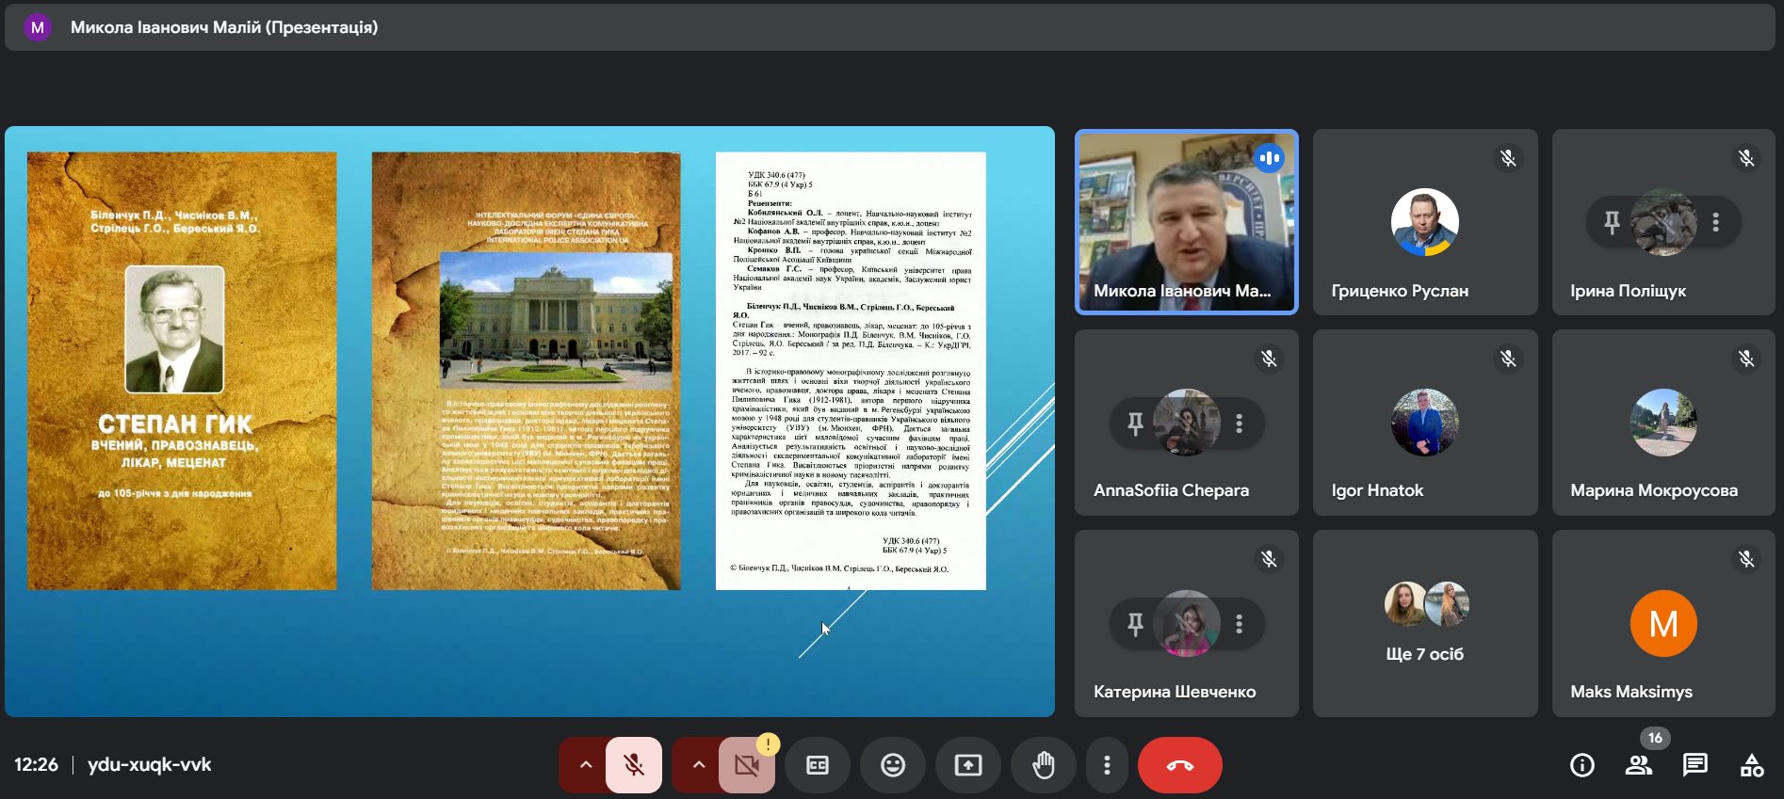Unmute the microphone in the call toolbar
The height and width of the screenshot is (799, 1784).
pos(634,765)
